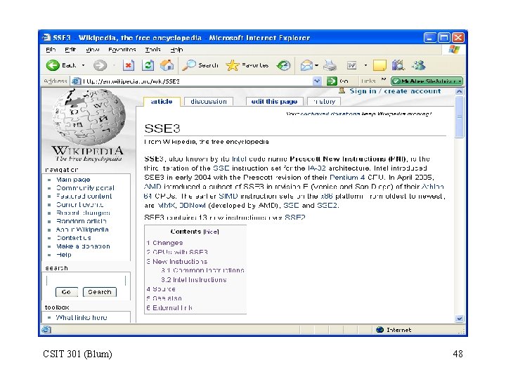Screen dimensions: 506x379
Task: Click the Forward arrow icon
Action: pyautogui.click(x=100, y=65)
